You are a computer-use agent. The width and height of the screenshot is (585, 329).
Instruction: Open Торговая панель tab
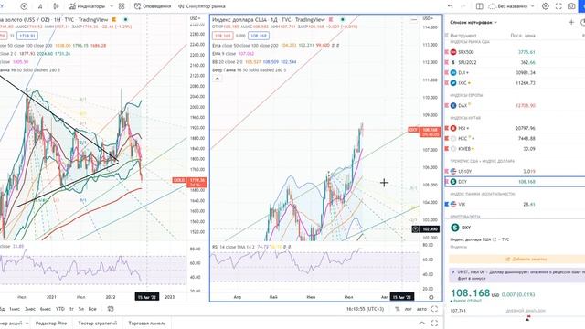pyautogui.click(x=147, y=323)
